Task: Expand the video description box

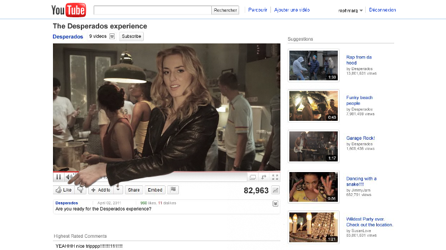Action: [x=275, y=203]
